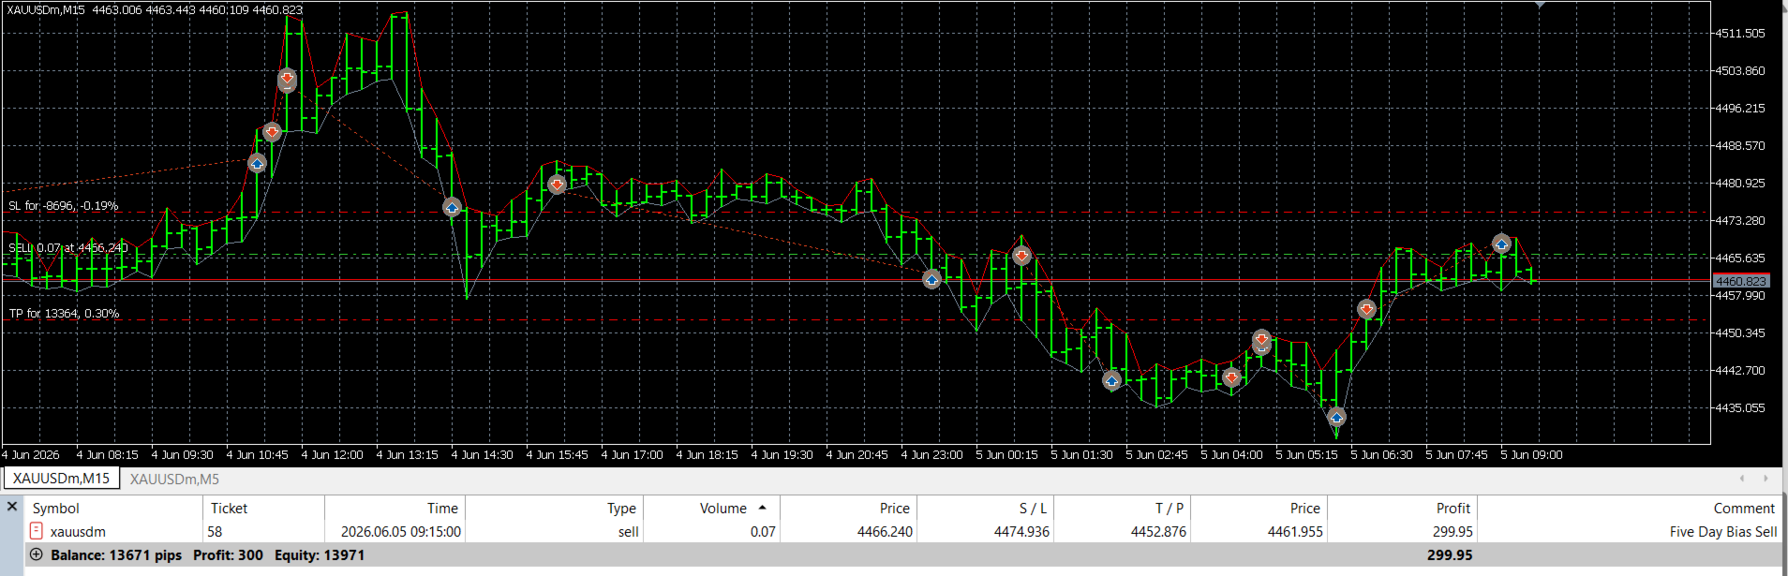Expand the Balance summary row plus icon
This screenshot has width=1788, height=576.
pos(37,554)
